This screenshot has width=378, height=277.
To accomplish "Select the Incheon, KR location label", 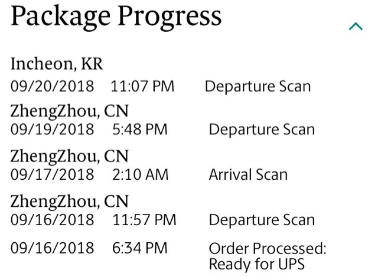I will 57,64.
